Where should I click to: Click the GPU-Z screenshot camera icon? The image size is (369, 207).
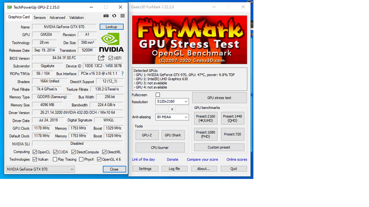coord(106,16)
